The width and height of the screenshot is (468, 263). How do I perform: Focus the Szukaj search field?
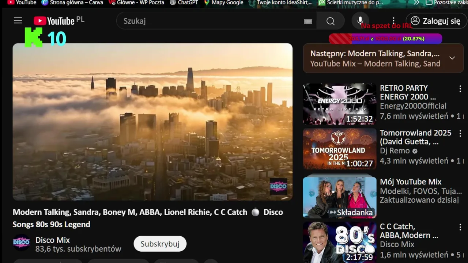click(x=216, y=21)
